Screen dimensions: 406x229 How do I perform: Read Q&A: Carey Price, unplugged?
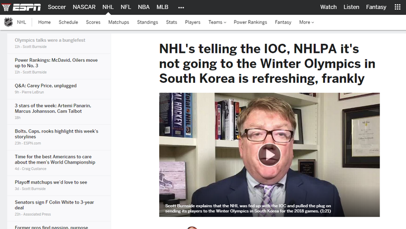(46, 85)
